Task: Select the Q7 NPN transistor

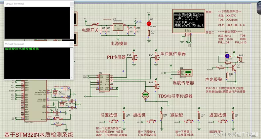Action: 234,68
